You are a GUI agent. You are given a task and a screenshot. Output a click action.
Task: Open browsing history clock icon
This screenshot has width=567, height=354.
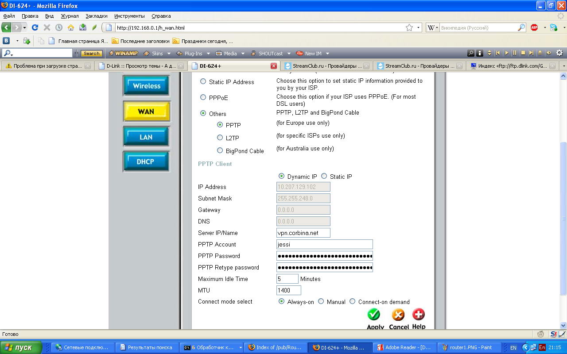point(59,27)
